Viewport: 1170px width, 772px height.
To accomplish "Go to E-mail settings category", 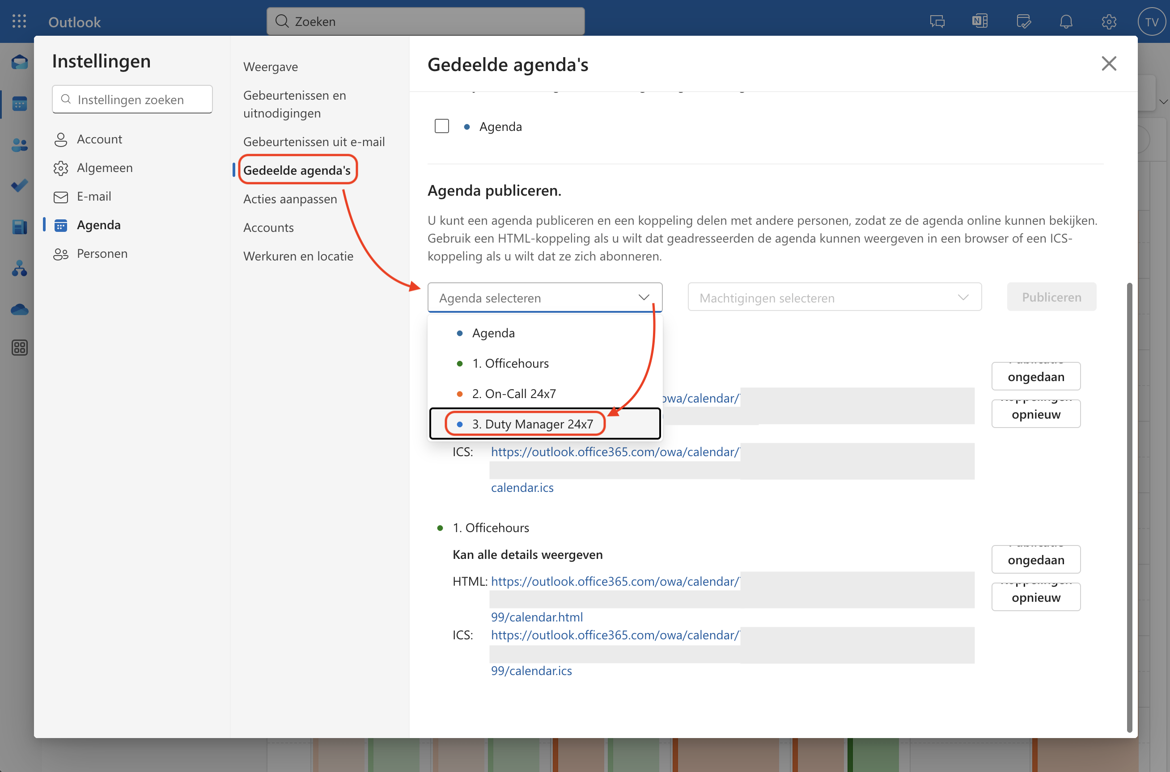I will click(93, 197).
